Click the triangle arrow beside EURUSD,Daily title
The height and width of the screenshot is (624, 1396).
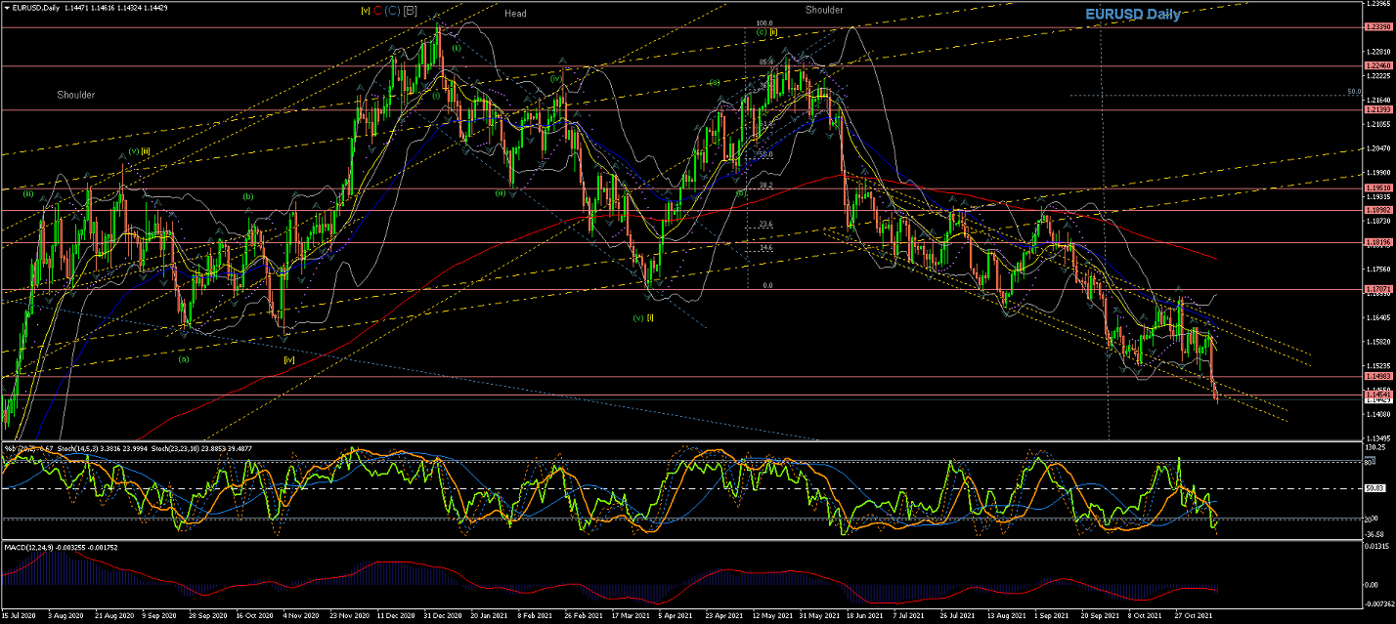click(x=8, y=8)
